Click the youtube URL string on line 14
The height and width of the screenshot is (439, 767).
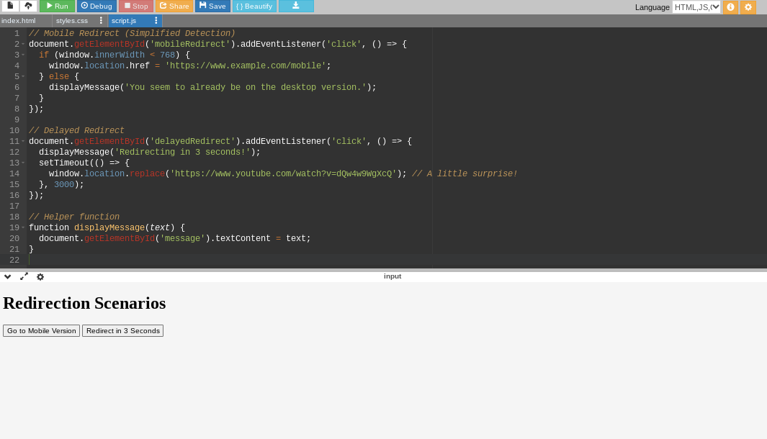point(283,173)
